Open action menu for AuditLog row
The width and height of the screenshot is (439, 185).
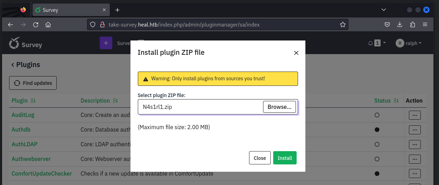point(415,115)
